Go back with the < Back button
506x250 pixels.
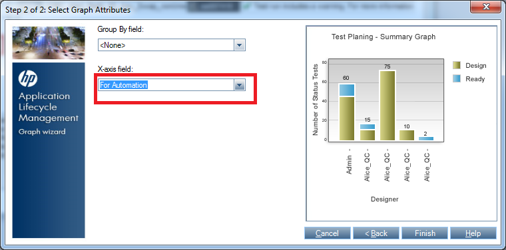coord(376,233)
